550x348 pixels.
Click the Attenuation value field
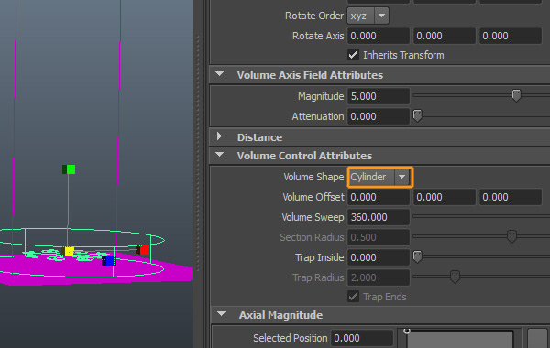point(378,116)
